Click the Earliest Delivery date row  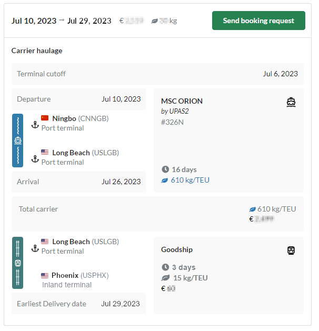pos(79,304)
